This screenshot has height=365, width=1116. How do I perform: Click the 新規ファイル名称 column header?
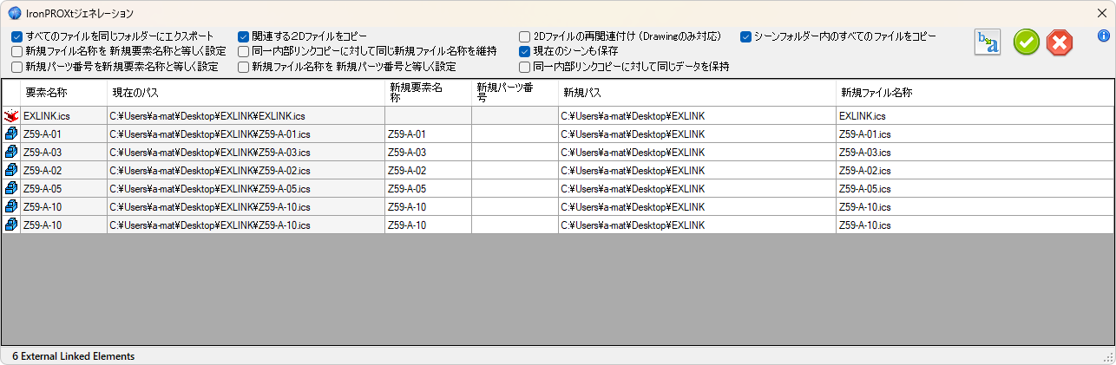975,93
